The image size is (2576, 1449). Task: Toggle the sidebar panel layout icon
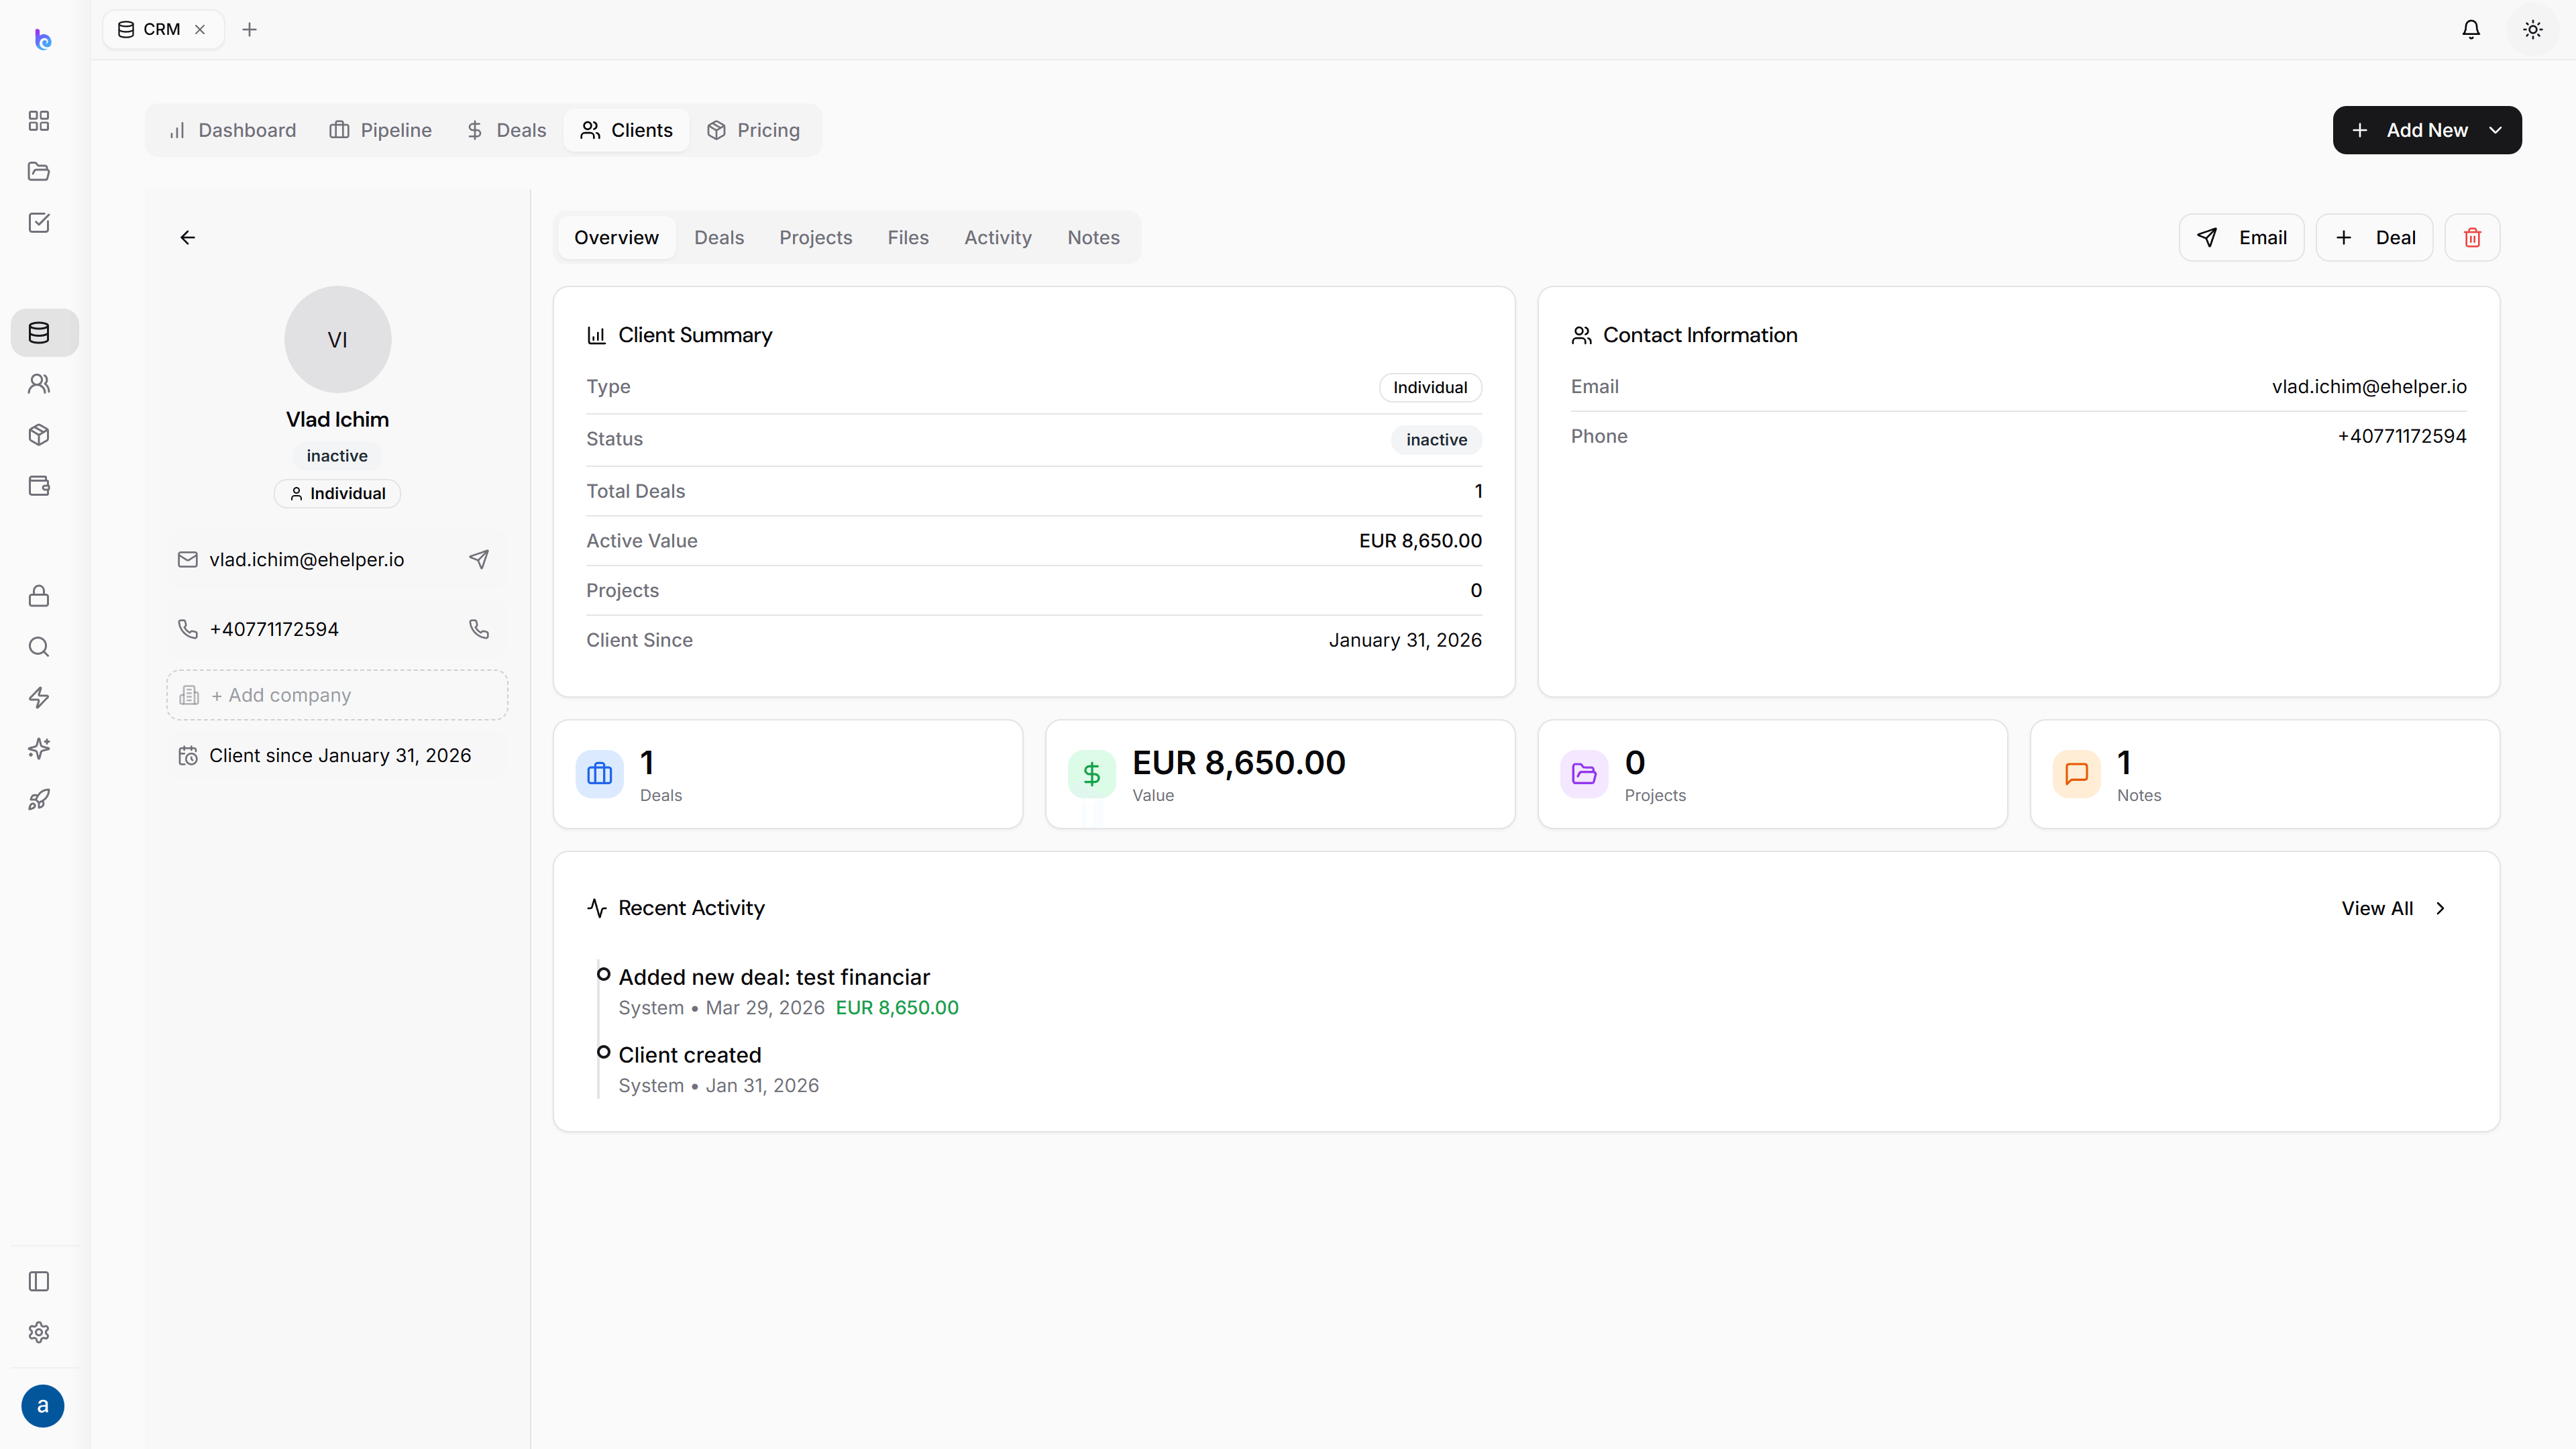pos(39,1281)
